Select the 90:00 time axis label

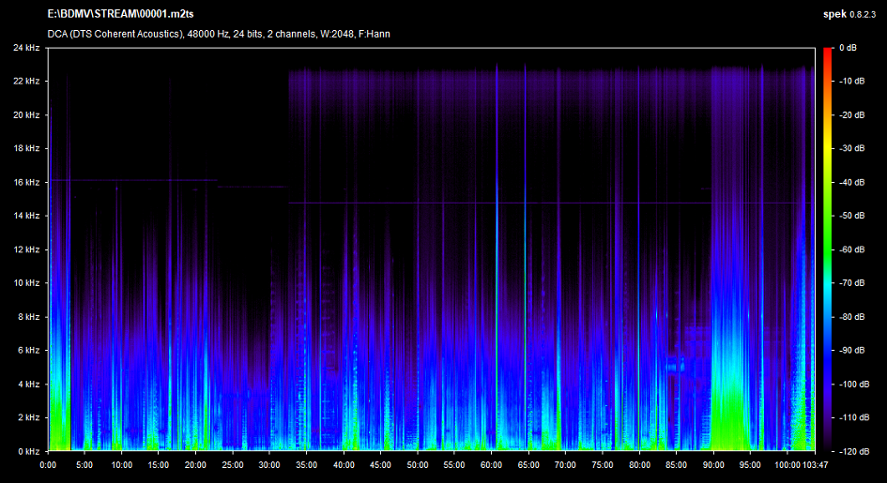713,464
